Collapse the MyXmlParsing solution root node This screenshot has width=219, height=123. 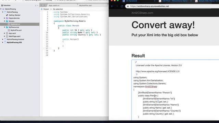1,9
